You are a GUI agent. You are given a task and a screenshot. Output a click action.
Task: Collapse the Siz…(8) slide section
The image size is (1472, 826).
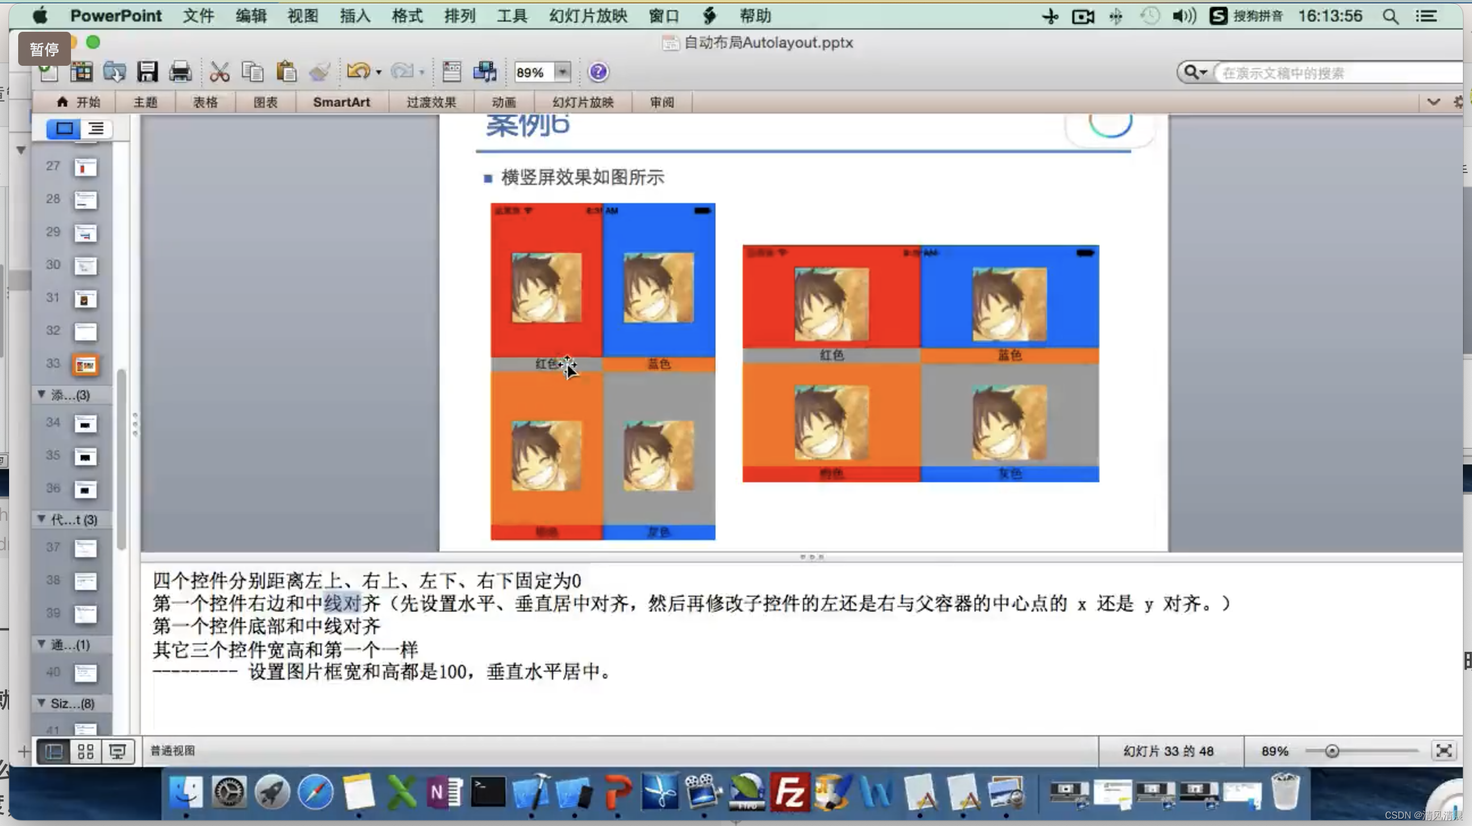[41, 702]
